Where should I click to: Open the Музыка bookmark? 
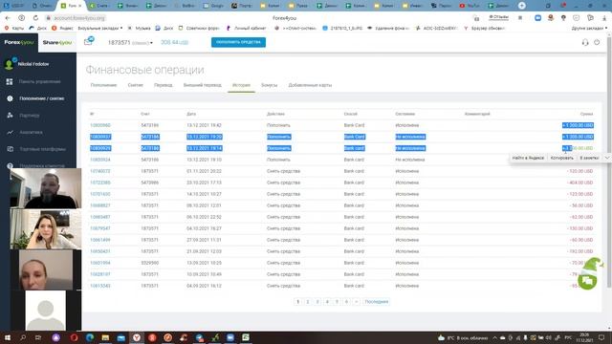click(139, 28)
